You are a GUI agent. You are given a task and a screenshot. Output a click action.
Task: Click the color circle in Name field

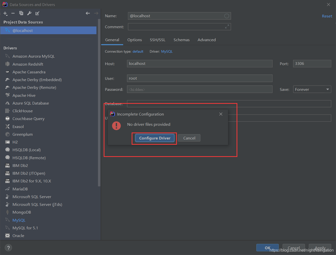[x=227, y=16]
